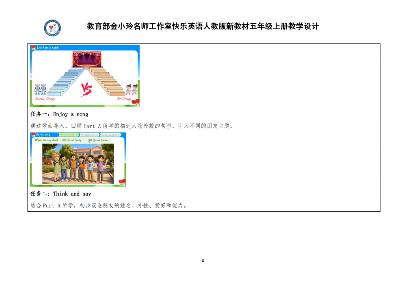
Task: Select the Art Group dancers icon
Action: point(132,89)
